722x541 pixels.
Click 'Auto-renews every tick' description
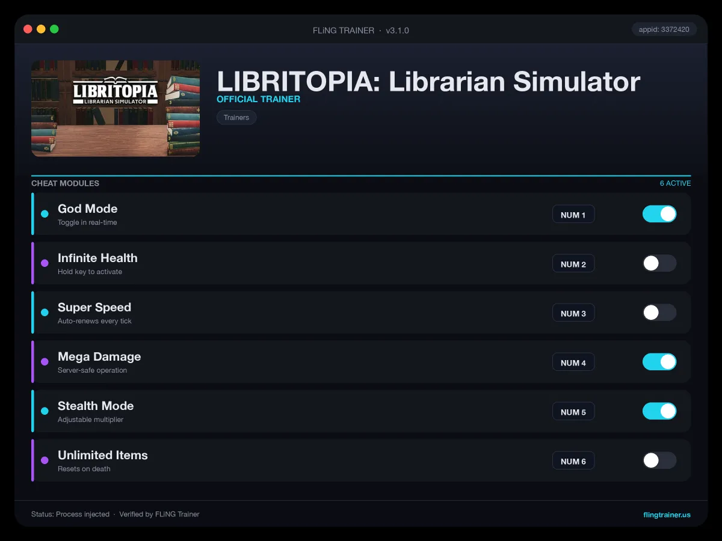94,321
